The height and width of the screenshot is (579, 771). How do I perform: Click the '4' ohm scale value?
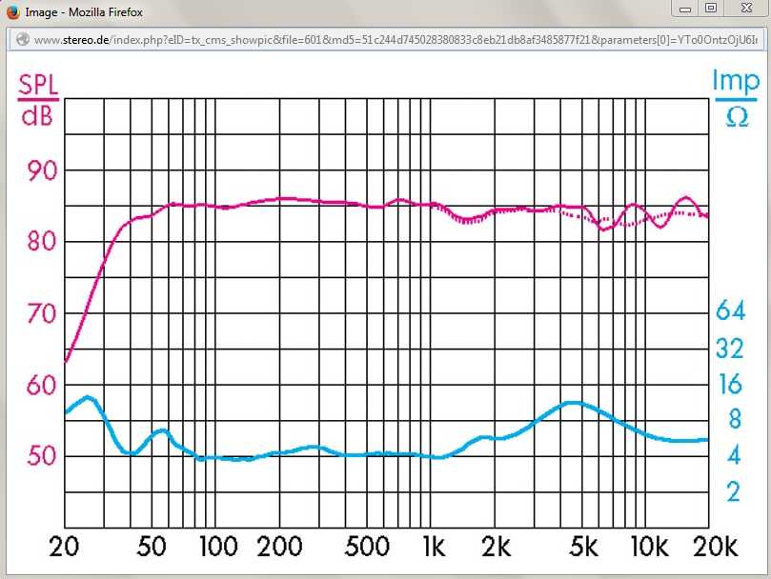(x=734, y=455)
